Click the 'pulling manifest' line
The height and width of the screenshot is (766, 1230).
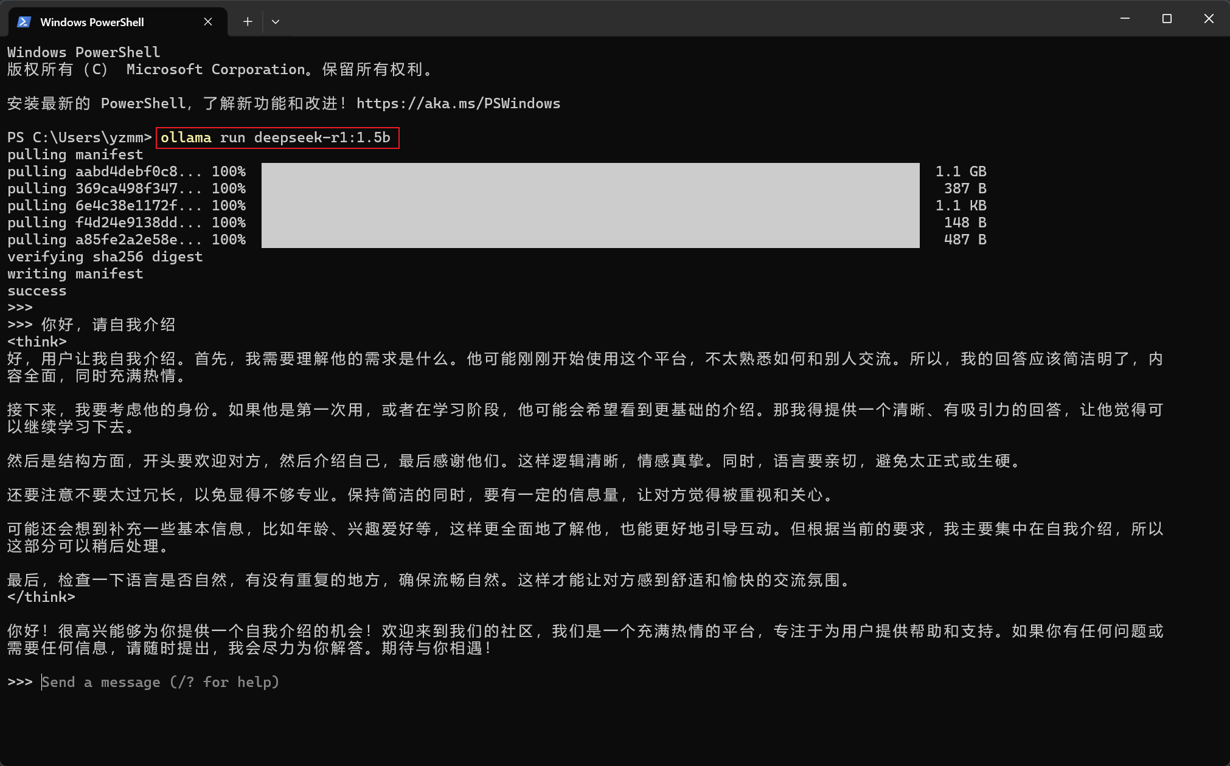75,154
